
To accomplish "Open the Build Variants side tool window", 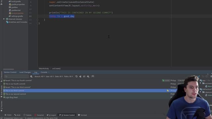I will (x=1, y=91).
